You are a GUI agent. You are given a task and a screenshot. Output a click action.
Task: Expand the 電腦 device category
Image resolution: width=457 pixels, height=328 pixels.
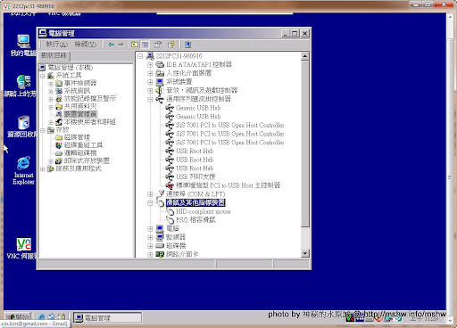pos(150,229)
